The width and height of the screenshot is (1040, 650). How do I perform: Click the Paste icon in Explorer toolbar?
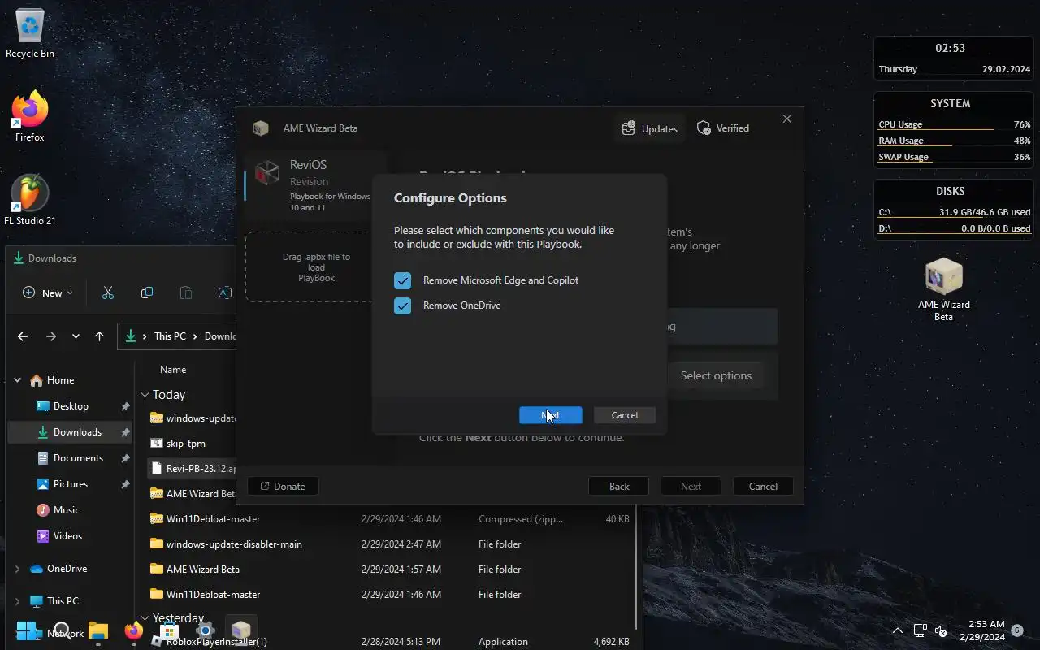coord(186,292)
